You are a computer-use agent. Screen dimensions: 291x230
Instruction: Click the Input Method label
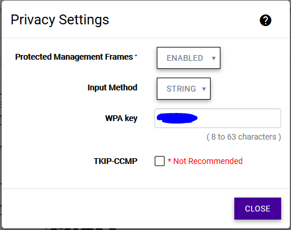click(112, 87)
